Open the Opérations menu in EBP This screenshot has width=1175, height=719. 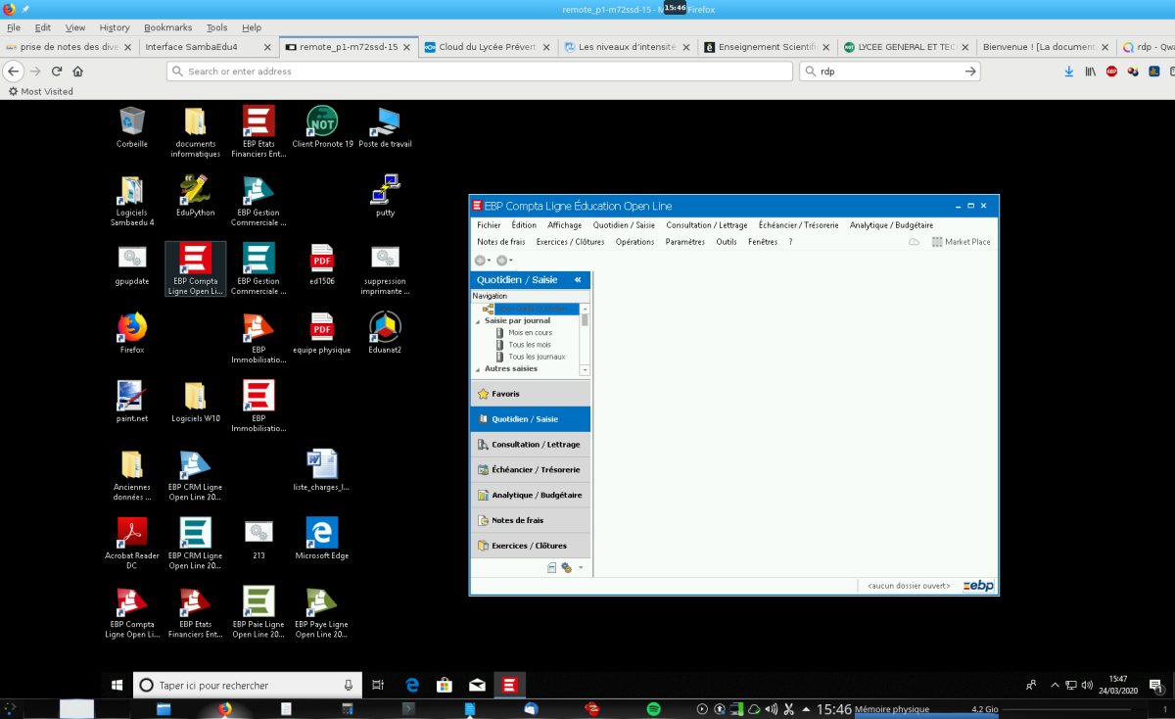click(x=634, y=242)
